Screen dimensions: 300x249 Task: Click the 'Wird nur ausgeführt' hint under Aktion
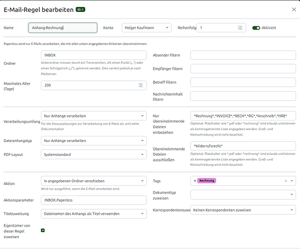(x=80, y=189)
